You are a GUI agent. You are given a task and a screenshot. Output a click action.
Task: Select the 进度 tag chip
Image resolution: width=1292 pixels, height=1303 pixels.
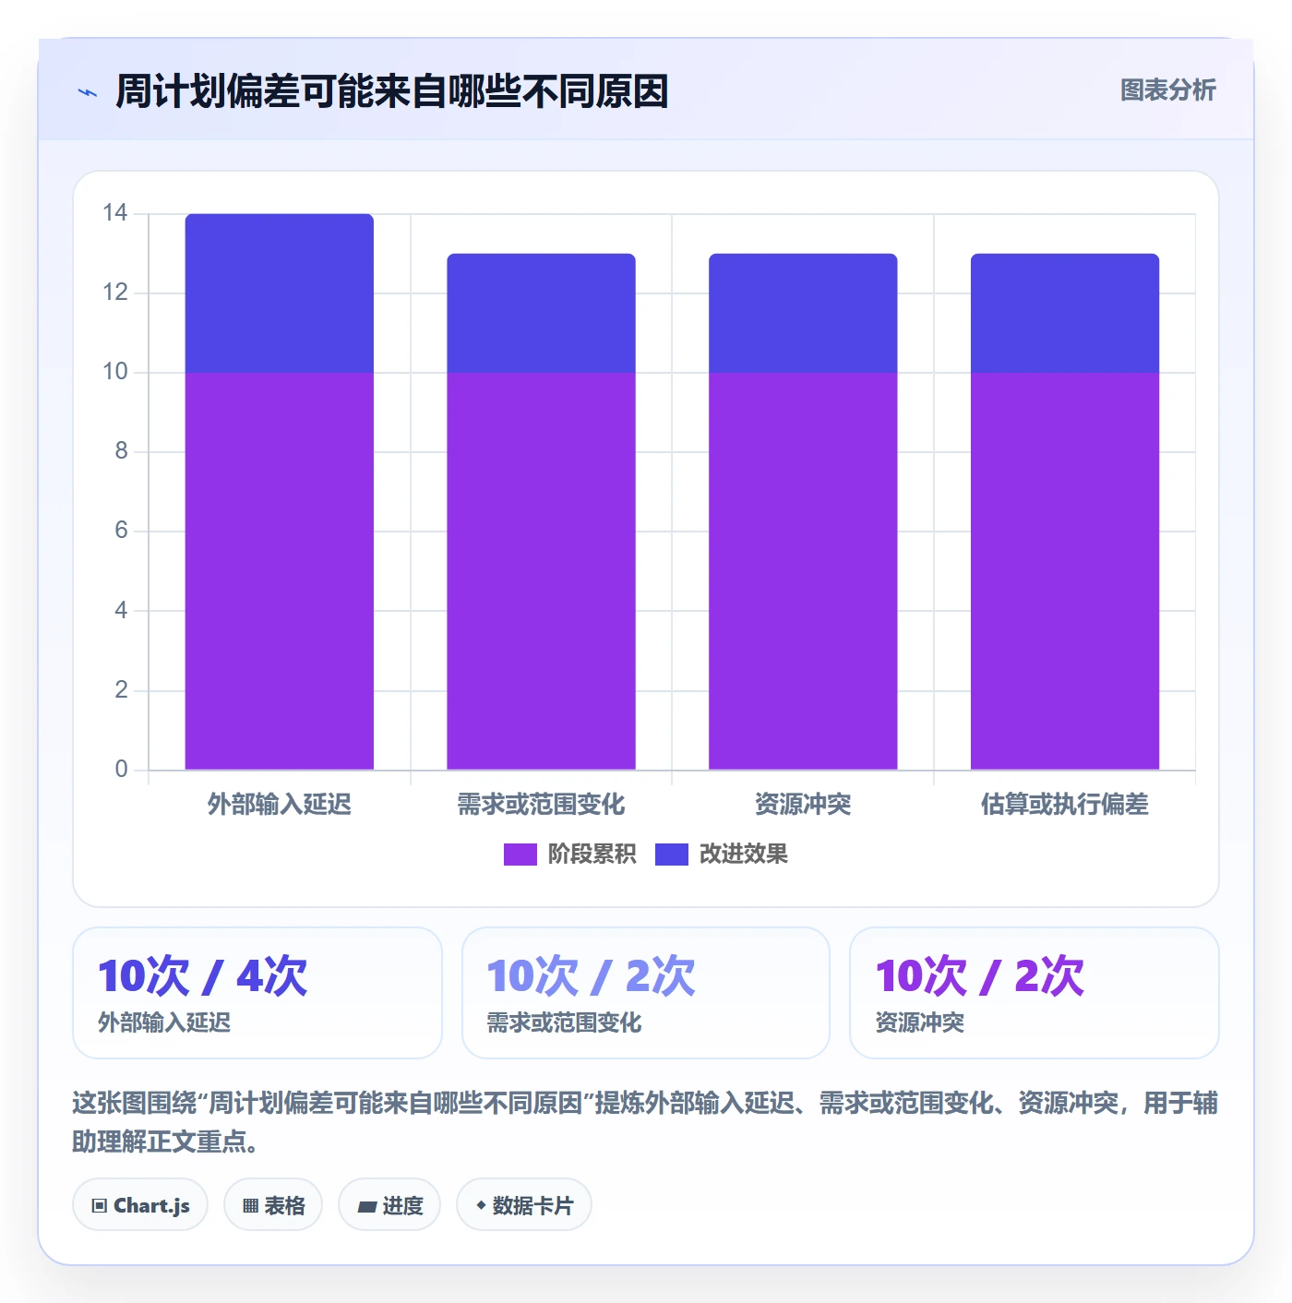(389, 1205)
